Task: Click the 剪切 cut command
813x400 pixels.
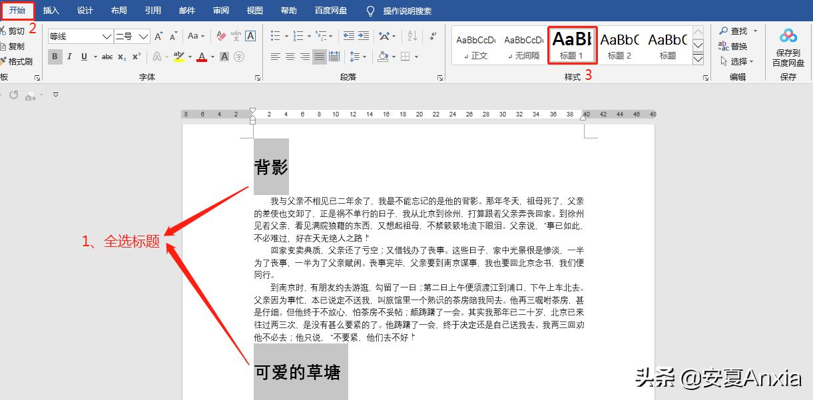Action: pos(16,31)
